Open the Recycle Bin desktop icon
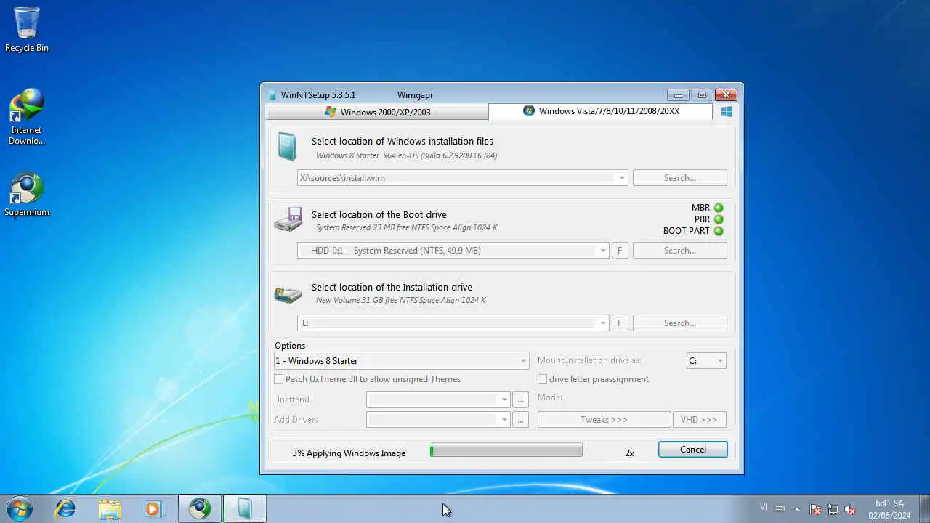930x523 pixels. pyautogui.click(x=27, y=29)
